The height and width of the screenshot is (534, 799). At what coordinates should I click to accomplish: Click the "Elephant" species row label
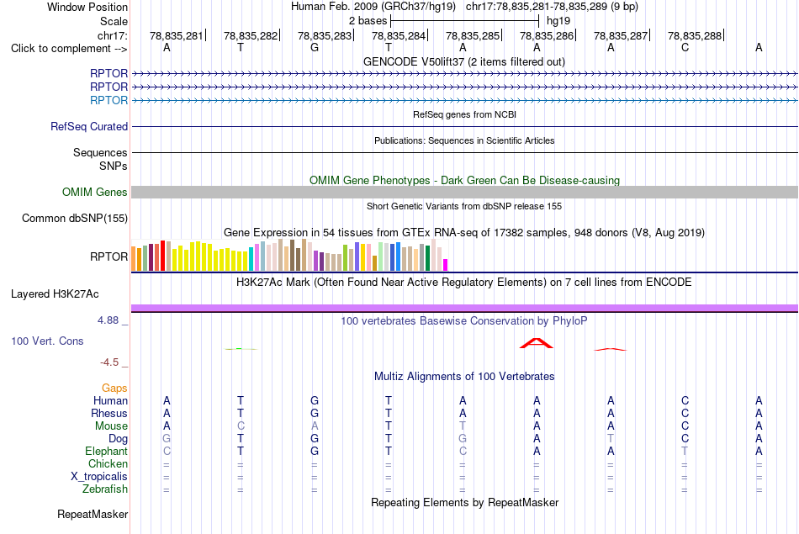click(x=106, y=451)
